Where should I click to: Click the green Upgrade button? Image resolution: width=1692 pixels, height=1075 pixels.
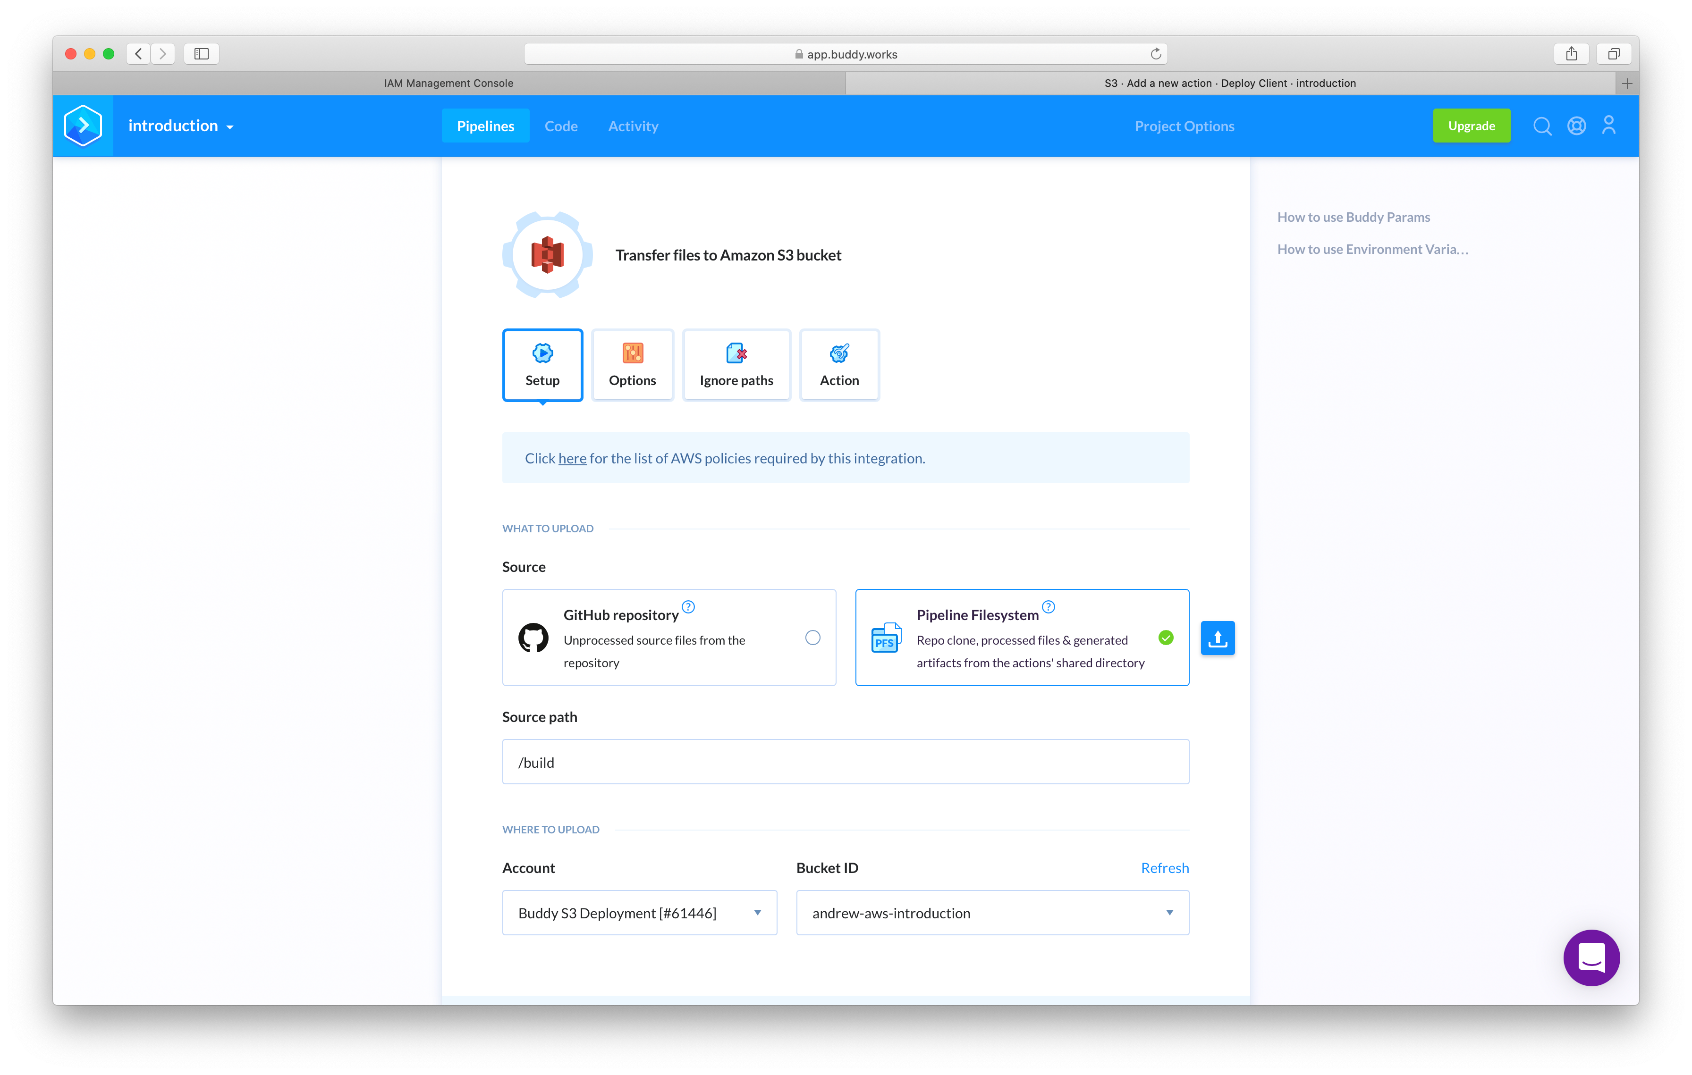click(x=1471, y=126)
